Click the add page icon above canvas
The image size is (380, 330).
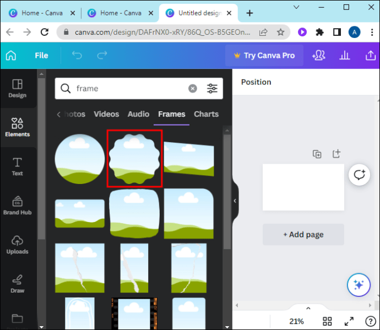point(336,154)
